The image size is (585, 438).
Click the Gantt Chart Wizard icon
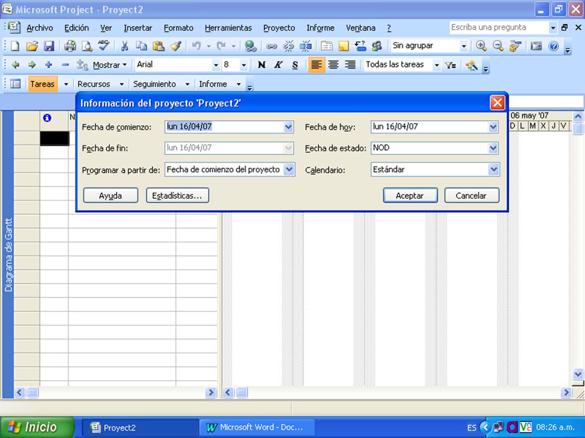point(472,65)
